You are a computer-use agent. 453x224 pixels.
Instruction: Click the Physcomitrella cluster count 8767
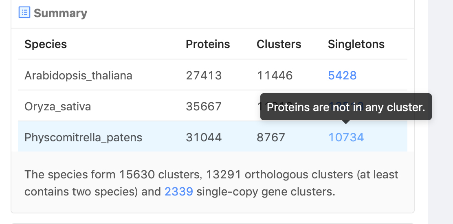tap(271, 137)
